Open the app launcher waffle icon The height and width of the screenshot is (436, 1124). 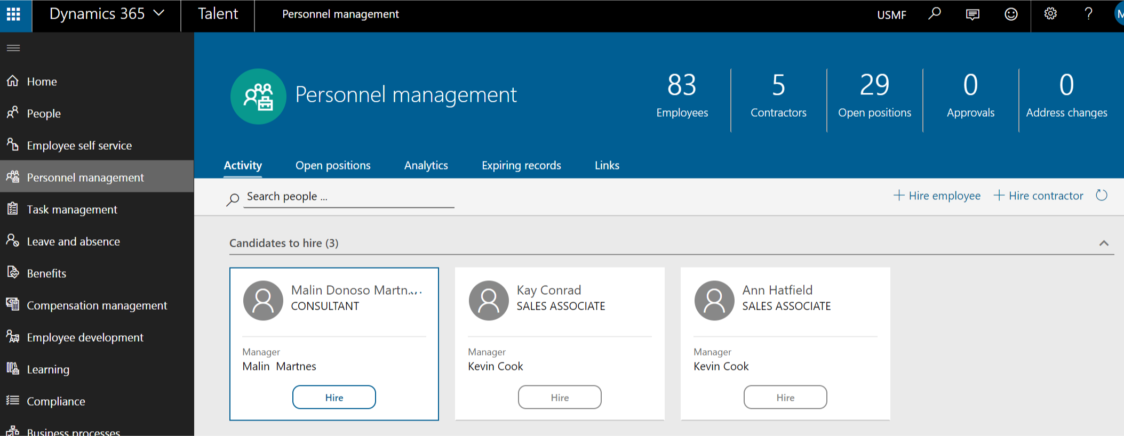[x=14, y=14]
